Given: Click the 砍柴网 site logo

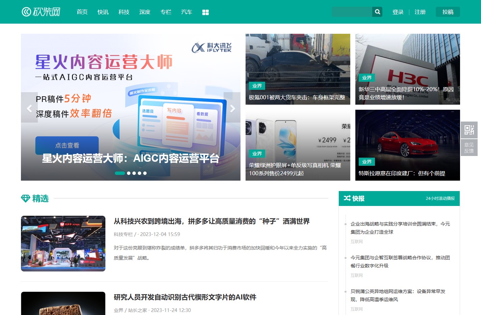Looking at the screenshot, I should pyautogui.click(x=41, y=12).
